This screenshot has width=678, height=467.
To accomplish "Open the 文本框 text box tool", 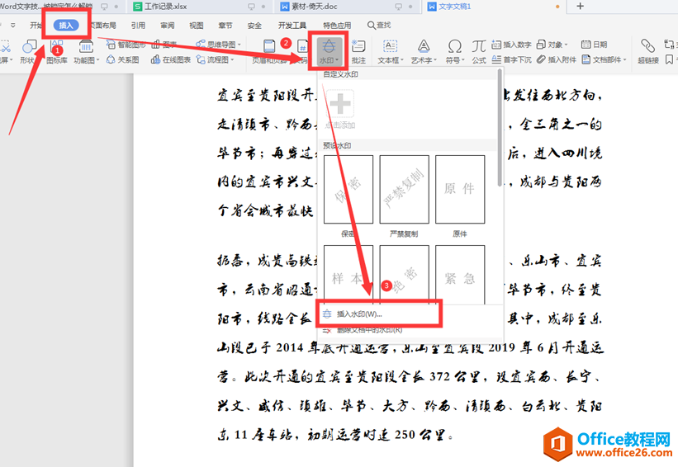I will pos(391,51).
